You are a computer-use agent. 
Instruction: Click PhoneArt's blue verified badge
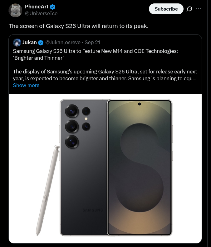click(x=53, y=7)
